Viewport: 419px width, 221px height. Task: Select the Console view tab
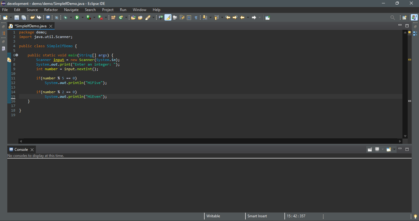21,150
